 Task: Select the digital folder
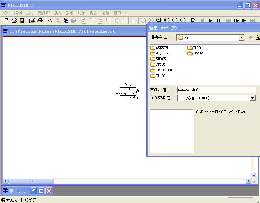[x=160, y=53]
